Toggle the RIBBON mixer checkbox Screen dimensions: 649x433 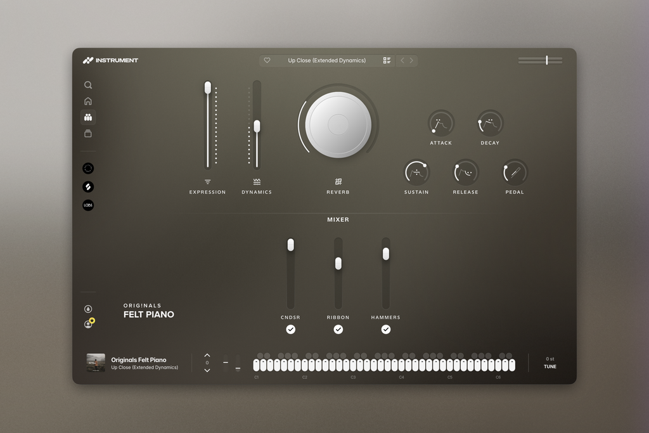[x=338, y=330]
